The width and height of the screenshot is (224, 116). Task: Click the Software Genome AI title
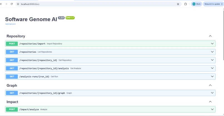coord(31,19)
